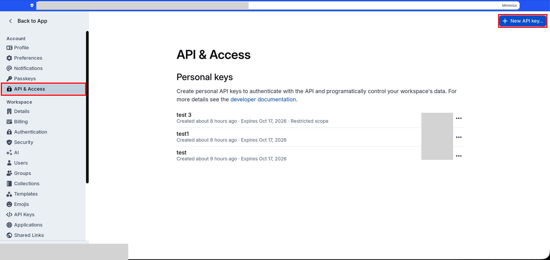Open the Shared Links page
Viewport: 550px width, 260px height.
(x=43, y=235)
